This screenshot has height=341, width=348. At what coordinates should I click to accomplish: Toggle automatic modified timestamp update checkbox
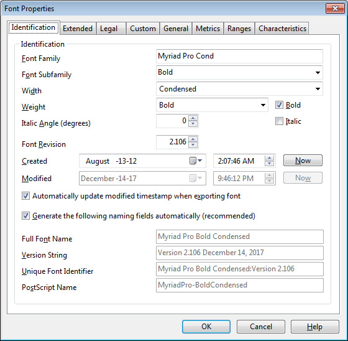(25, 196)
